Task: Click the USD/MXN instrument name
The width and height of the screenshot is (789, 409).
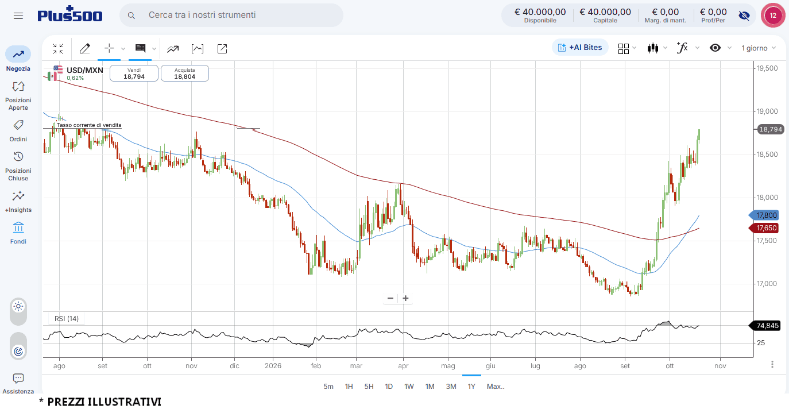Action: tap(85, 70)
